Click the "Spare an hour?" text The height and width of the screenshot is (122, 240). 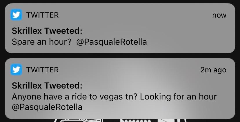pyautogui.click(x=41, y=42)
